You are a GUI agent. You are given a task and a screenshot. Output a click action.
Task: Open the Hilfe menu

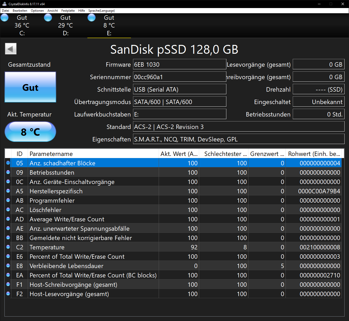(82, 11)
